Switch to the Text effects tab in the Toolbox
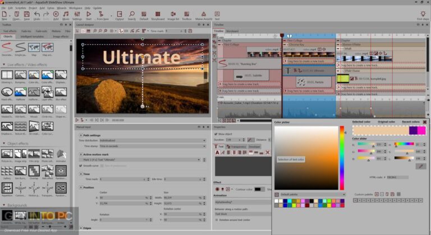Image resolution: width=431 pixels, height=235 pixels. pyautogui.click(x=10, y=31)
